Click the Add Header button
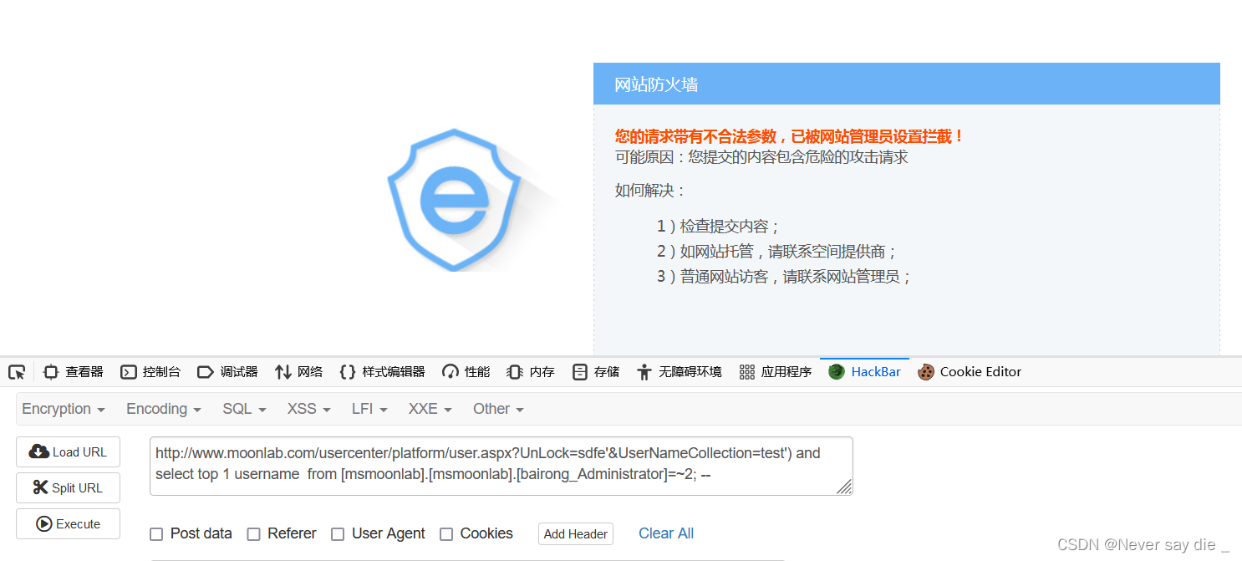Image resolution: width=1242 pixels, height=561 pixels. tap(576, 534)
